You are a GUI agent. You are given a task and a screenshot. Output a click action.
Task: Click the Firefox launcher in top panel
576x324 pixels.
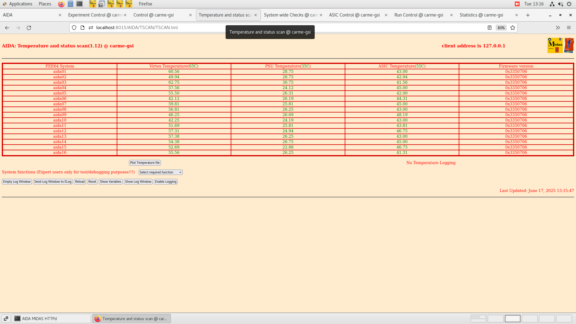[61, 4]
